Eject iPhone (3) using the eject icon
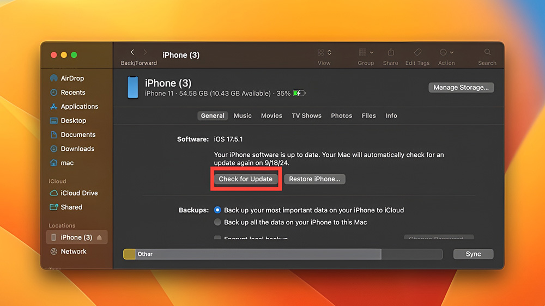This screenshot has width=545, height=306. tap(99, 237)
